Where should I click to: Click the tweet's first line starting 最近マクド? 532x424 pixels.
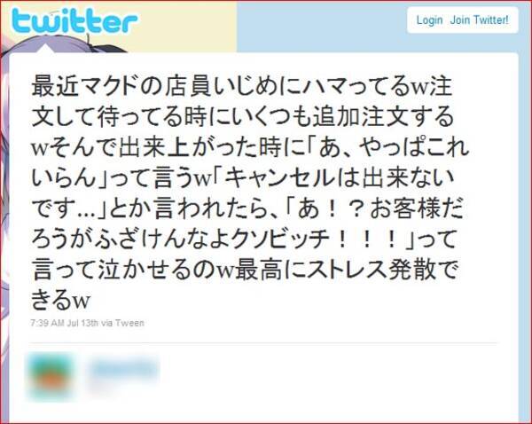coord(241,86)
